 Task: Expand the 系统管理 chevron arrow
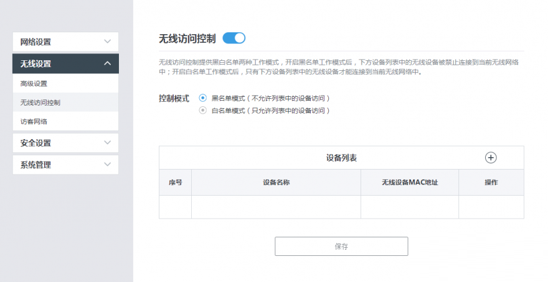click(107, 165)
